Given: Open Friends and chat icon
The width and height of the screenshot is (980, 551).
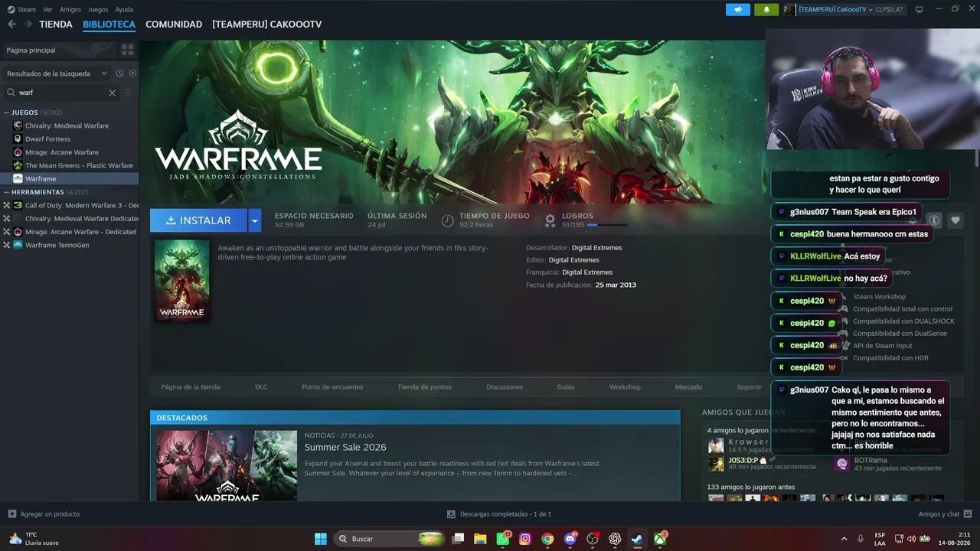Looking at the screenshot, I should click(x=968, y=514).
